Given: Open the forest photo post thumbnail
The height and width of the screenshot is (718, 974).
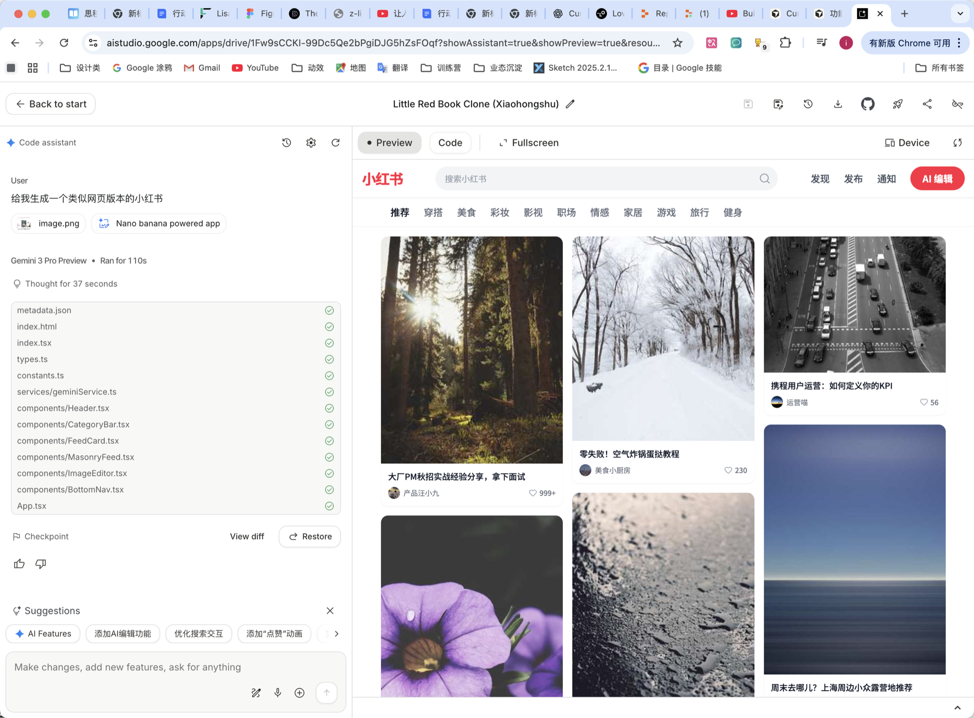Looking at the screenshot, I should [471, 350].
